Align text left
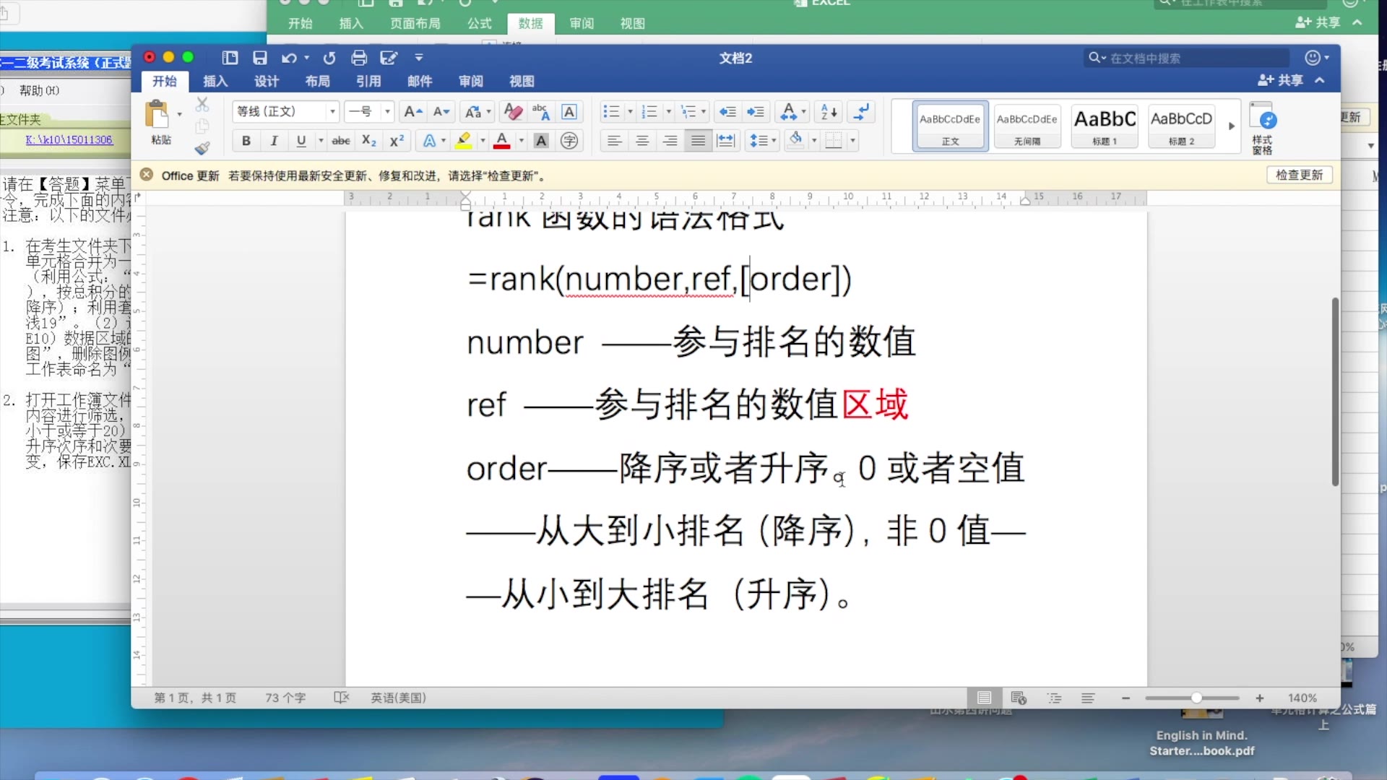Viewport: 1387px width, 780px height. (x=614, y=141)
